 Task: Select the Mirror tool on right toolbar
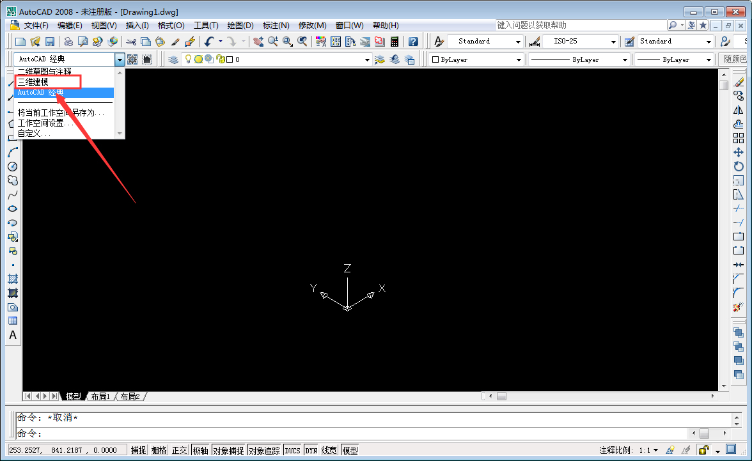tap(738, 110)
